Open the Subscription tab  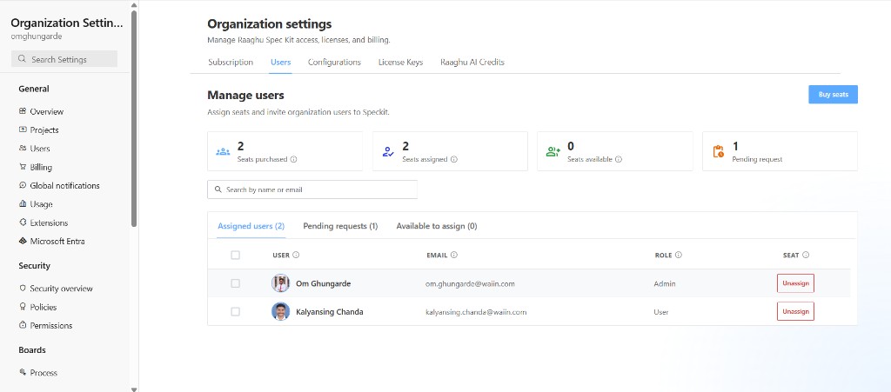231,63
